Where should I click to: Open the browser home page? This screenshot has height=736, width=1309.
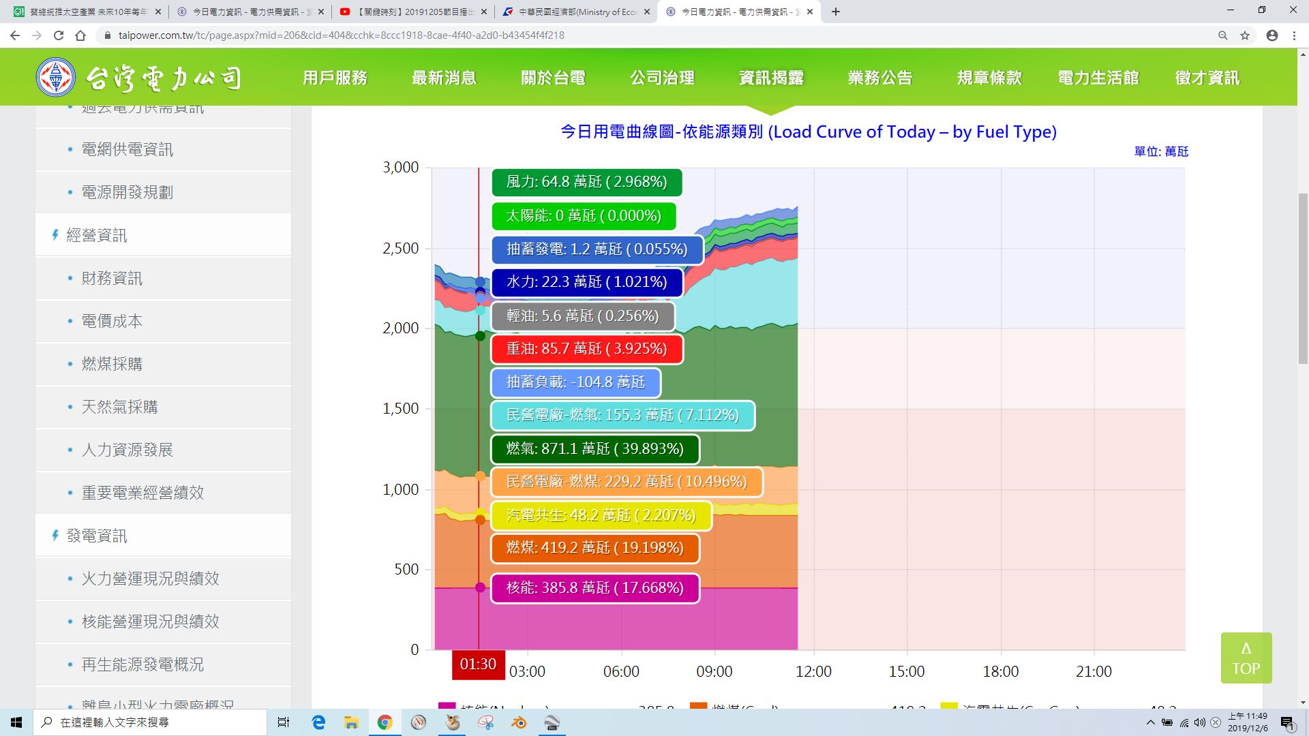click(80, 35)
